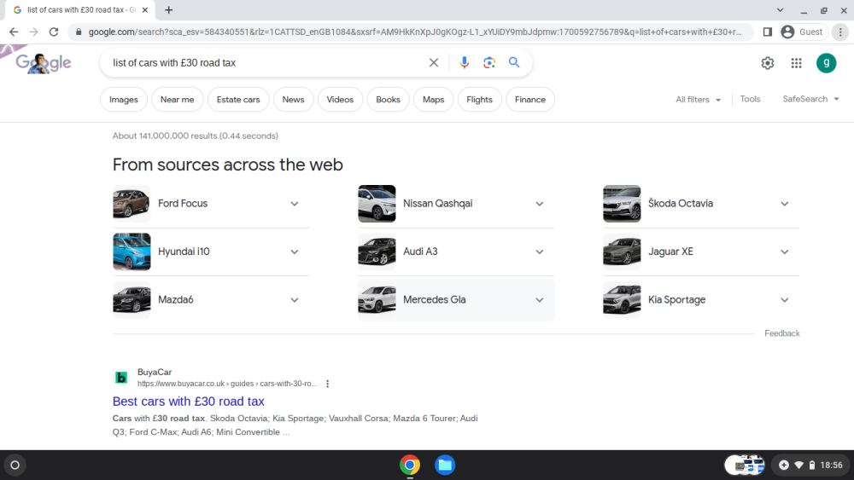Click the Jaguar XE car thumbnail

click(x=622, y=252)
